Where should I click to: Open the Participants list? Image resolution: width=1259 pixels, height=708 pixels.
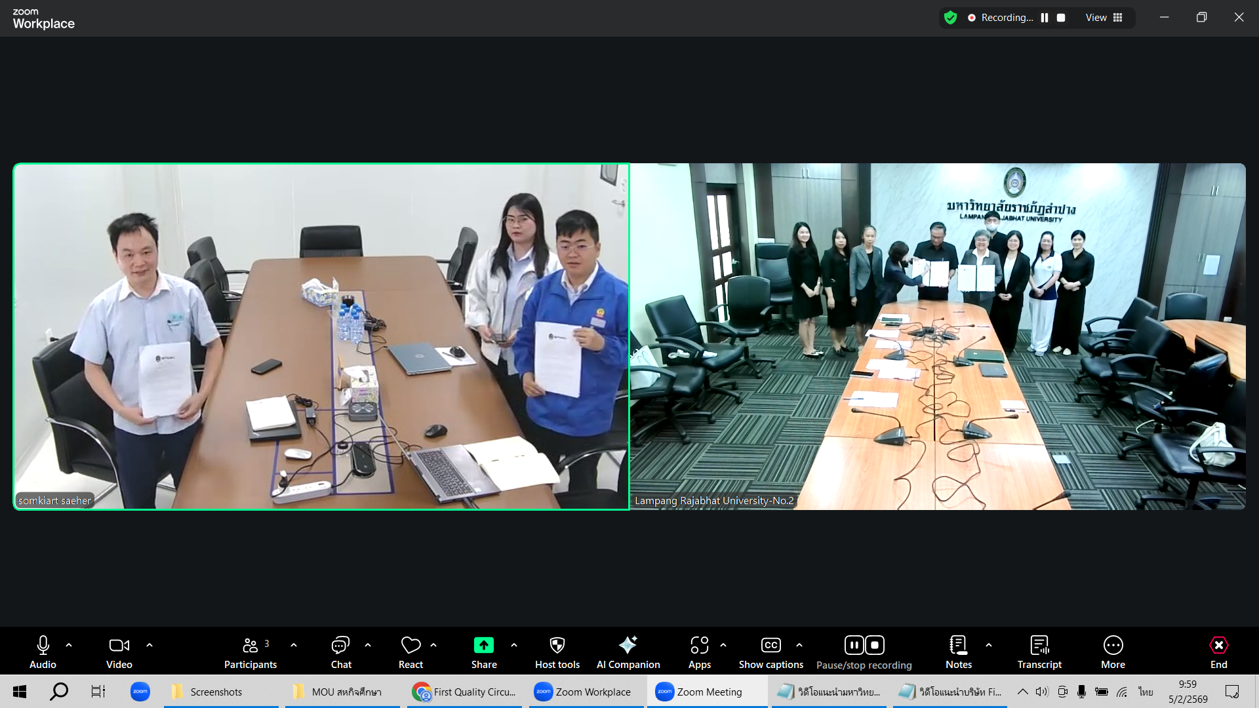point(250,646)
